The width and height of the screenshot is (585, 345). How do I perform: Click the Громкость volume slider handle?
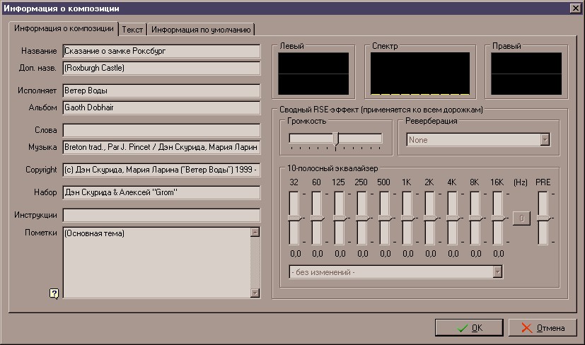tap(336, 139)
